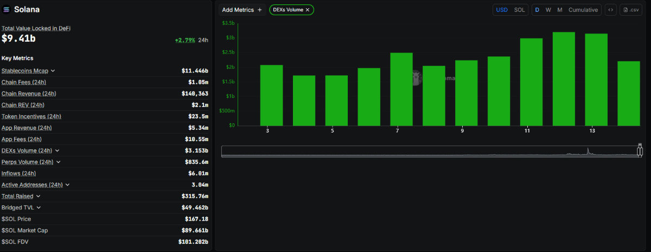Click the plus icon on Add Metrics
The width and height of the screenshot is (651, 252).
coord(259,10)
